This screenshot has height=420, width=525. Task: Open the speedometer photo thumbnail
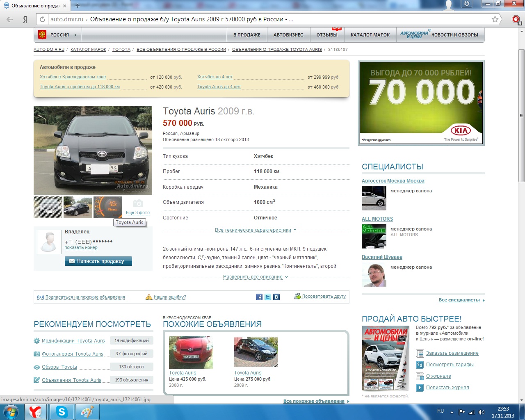click(108, 207)
